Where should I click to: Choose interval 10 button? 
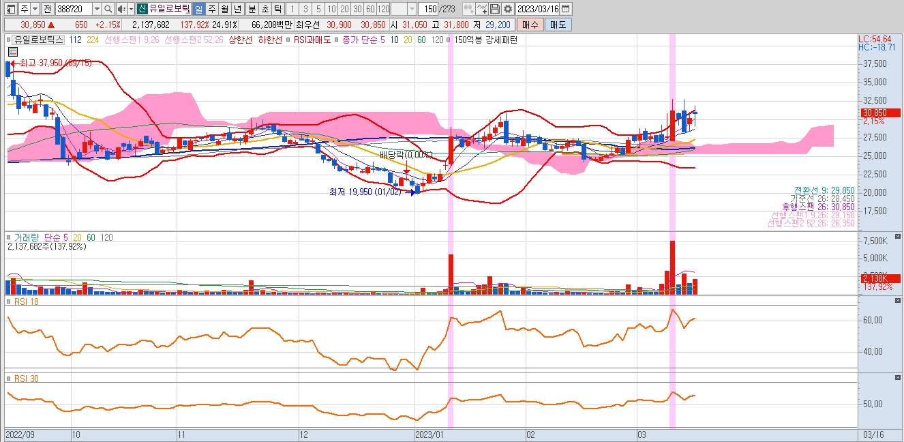tap(331, 9)
